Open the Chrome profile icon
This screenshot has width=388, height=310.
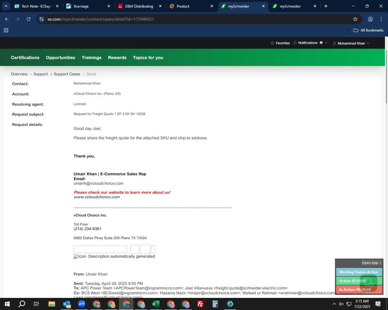coord(370,19)
